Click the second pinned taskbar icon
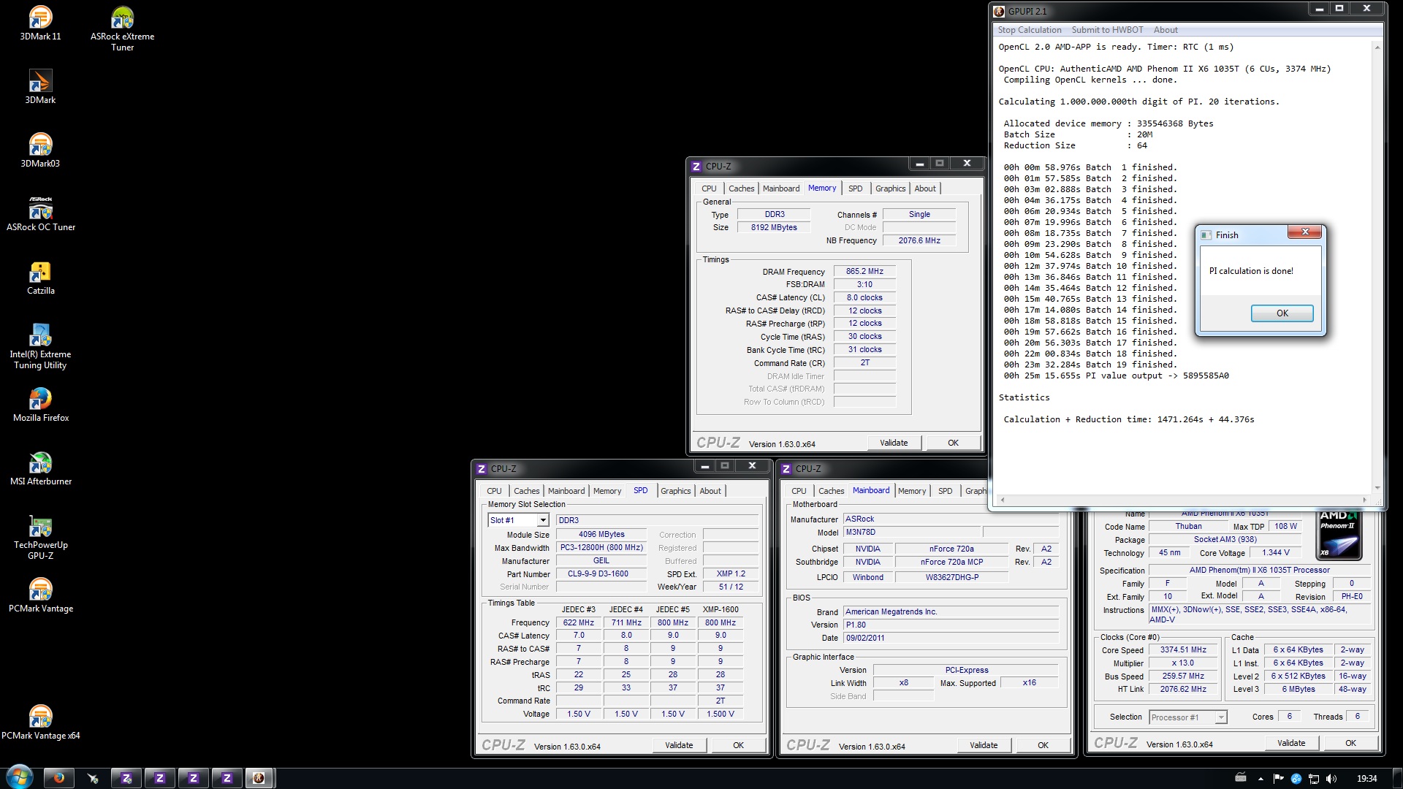The height and width of the screenshot is (789, 1403). tap(93, 778)
